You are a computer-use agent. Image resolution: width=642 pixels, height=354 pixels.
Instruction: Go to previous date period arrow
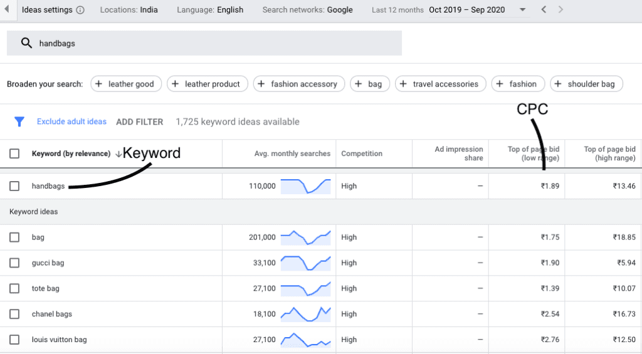point(544,10)
